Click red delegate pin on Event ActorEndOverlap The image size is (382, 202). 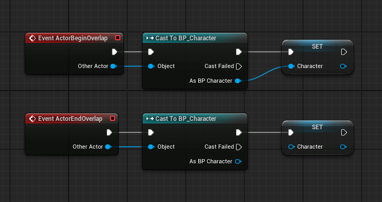113,118
